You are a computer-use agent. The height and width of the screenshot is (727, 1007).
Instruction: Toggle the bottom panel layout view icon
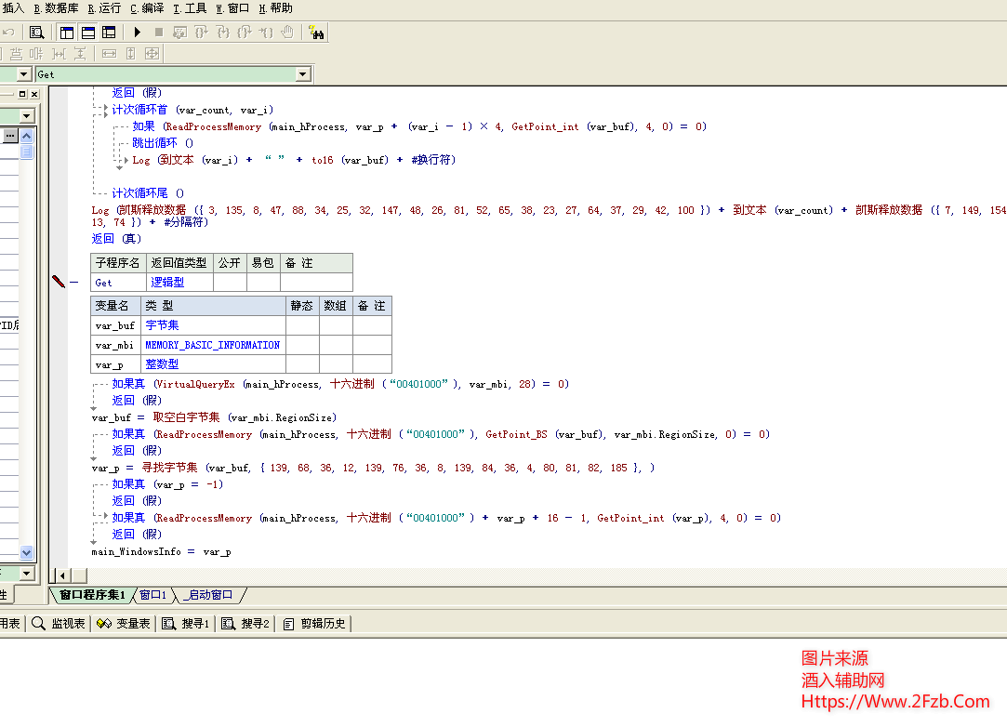click(x=88, y=33)
